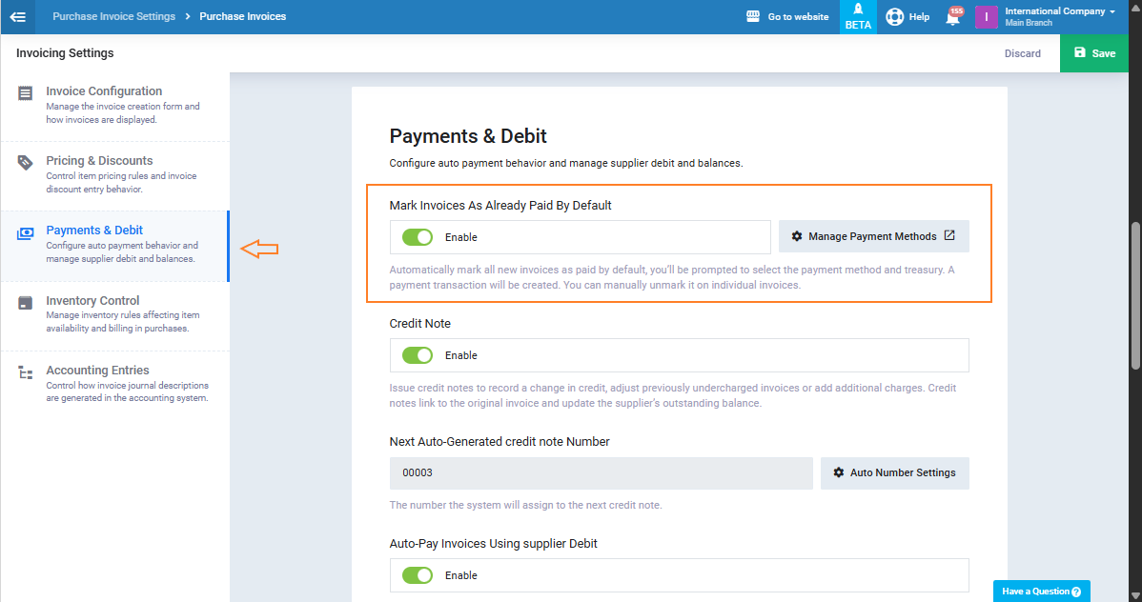Open the Payments & Debit settings section
The image size is (1142, 602).
click(94, 231)
